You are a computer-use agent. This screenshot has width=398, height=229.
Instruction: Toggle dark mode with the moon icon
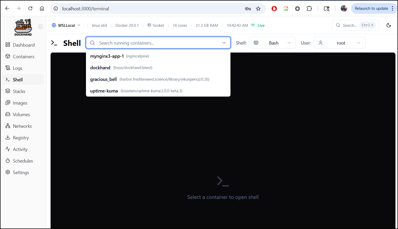point(388,25)
